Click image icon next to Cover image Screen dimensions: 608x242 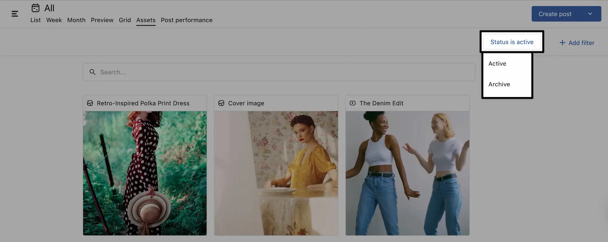click(x=221, y=103)
